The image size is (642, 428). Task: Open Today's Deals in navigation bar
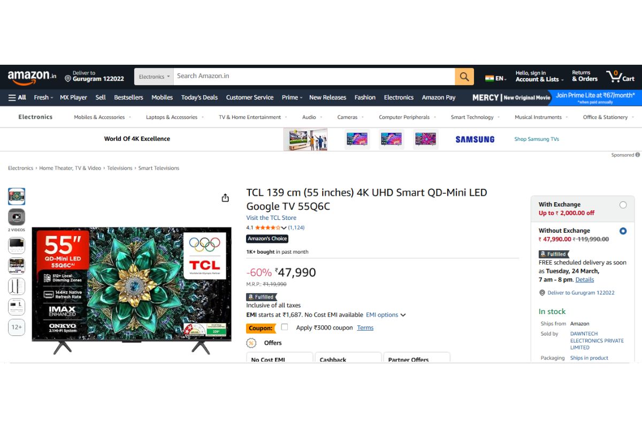point(200,97)
